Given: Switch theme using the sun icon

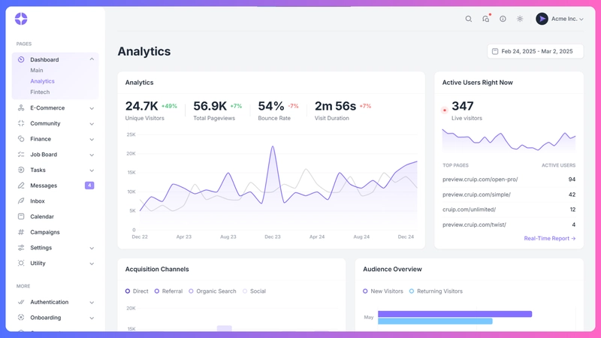Looking at the screenshot, I should [520, 19].
